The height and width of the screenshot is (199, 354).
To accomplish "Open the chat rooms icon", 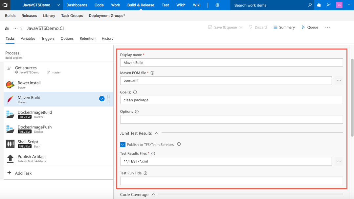I will pyautogui.click(x=328, y=5).
